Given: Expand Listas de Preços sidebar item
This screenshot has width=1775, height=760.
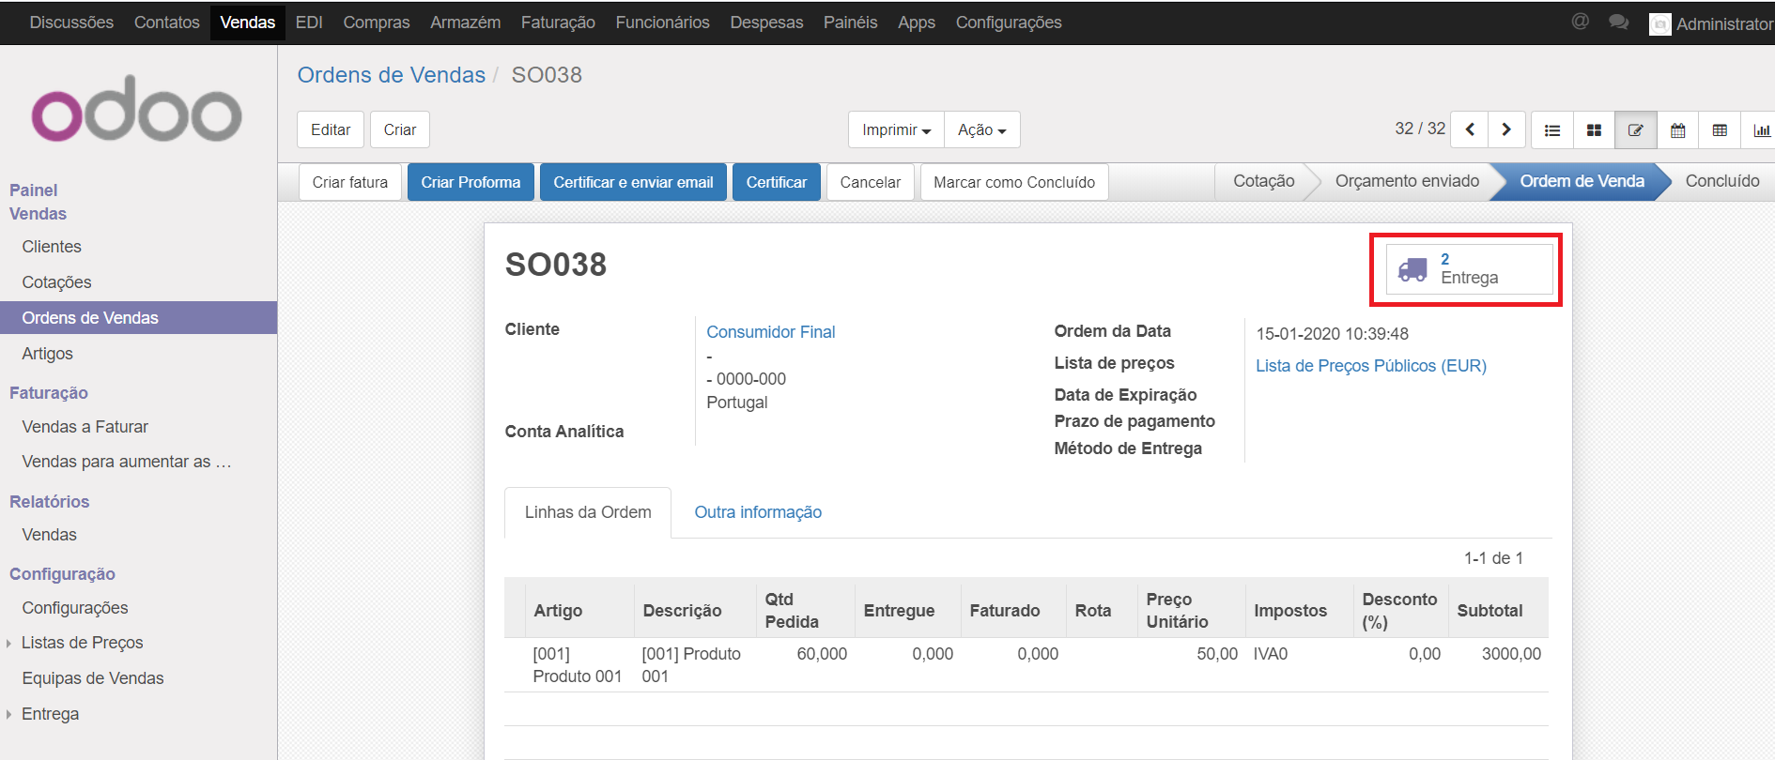Looking at the screenshot, I should point(82,643).
